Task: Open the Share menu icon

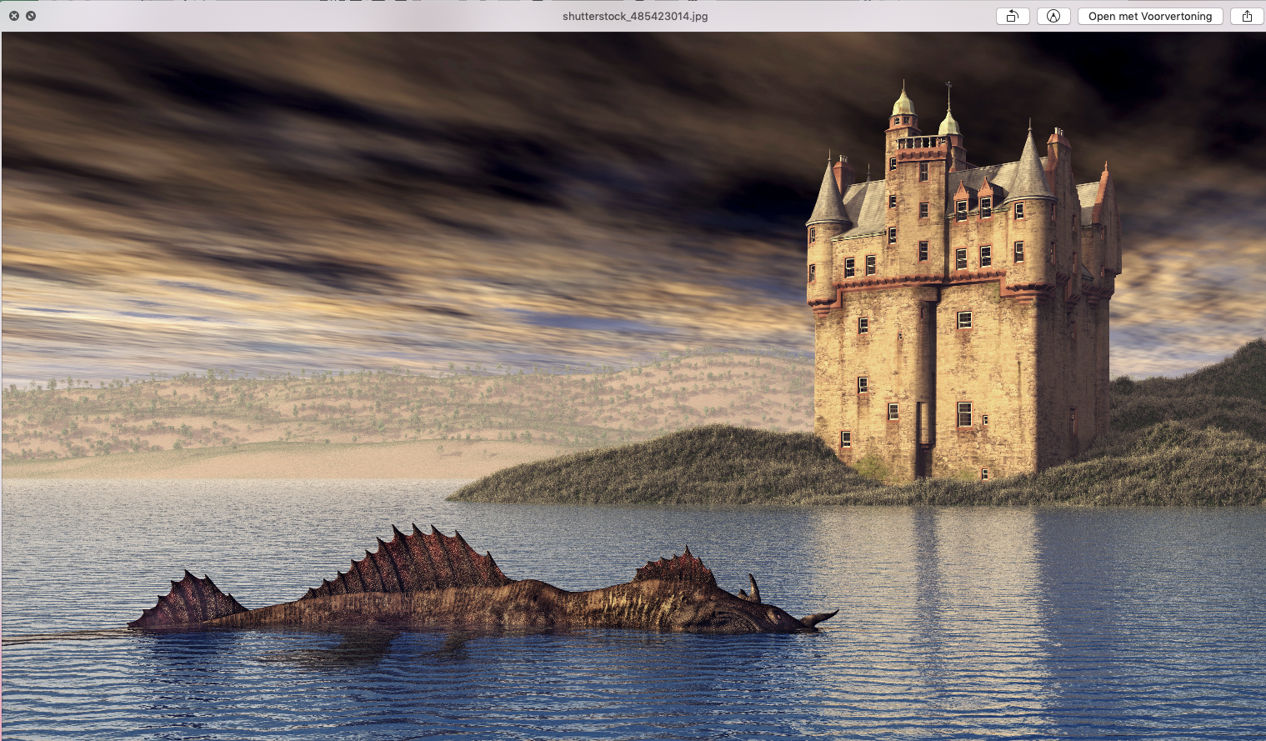Action: pos(1247,16)
